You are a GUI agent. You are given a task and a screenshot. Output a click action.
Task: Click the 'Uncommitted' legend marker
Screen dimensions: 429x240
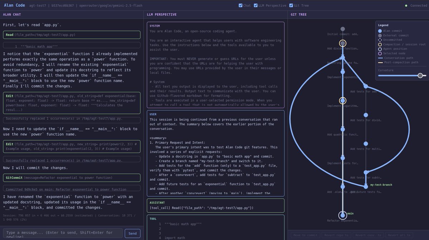tap(380, 40)
